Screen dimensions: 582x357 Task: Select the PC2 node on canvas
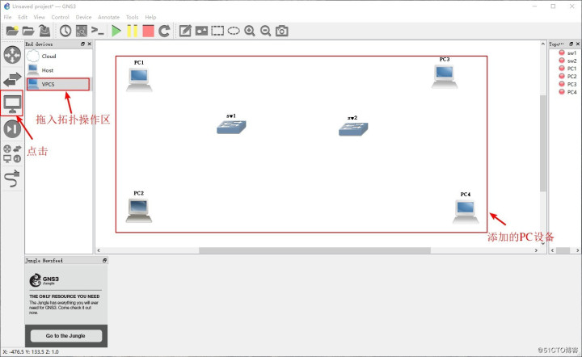139,210
